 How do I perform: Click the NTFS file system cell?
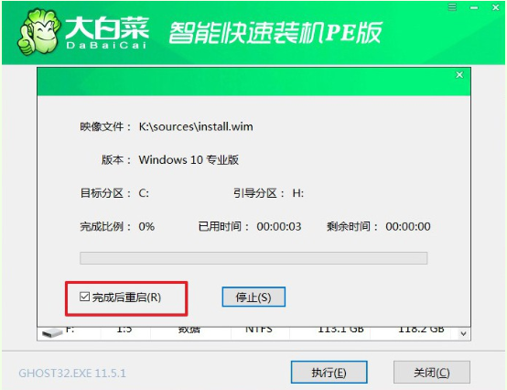point(259,330)
